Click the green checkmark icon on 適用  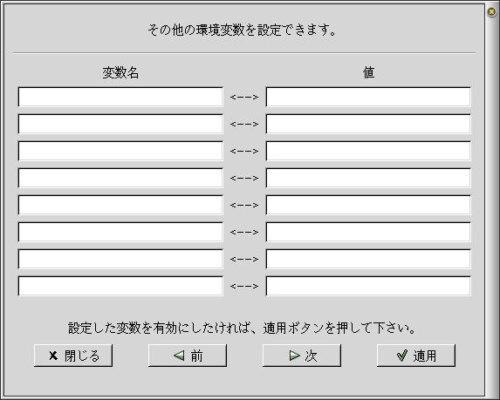click(x=402, y=355)
